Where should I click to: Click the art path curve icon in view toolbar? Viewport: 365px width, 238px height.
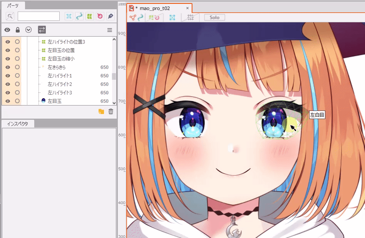click(x=141, y=17)
